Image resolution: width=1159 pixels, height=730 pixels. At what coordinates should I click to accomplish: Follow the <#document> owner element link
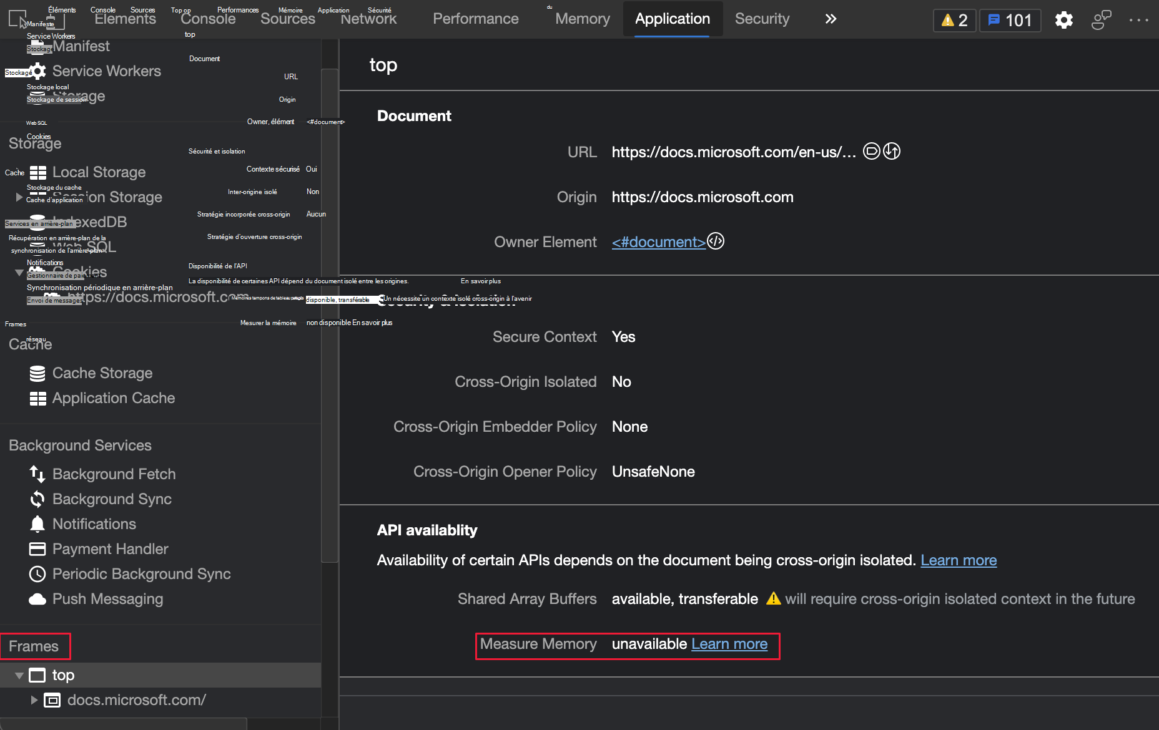(659, 242)
